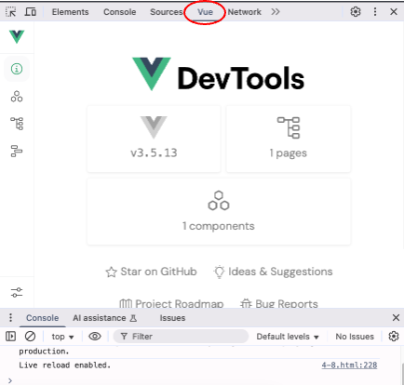Screen dimensions: 404x385
Task: Open the Timeline icon in sidebar
Action: [x=17, y=151]
